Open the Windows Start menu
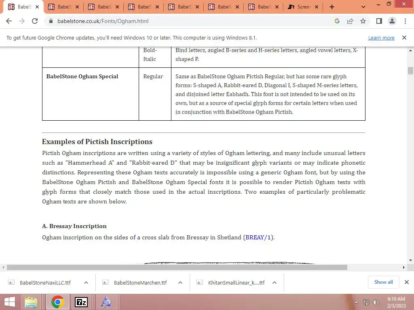This screenshot has height=310, width=414. tap(10, 302)
